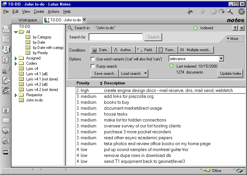Image resolution: width=247 pixels, height=175 pixels.
Task: Open the To Do checklist bookmark icon
Action: [6, 60]
